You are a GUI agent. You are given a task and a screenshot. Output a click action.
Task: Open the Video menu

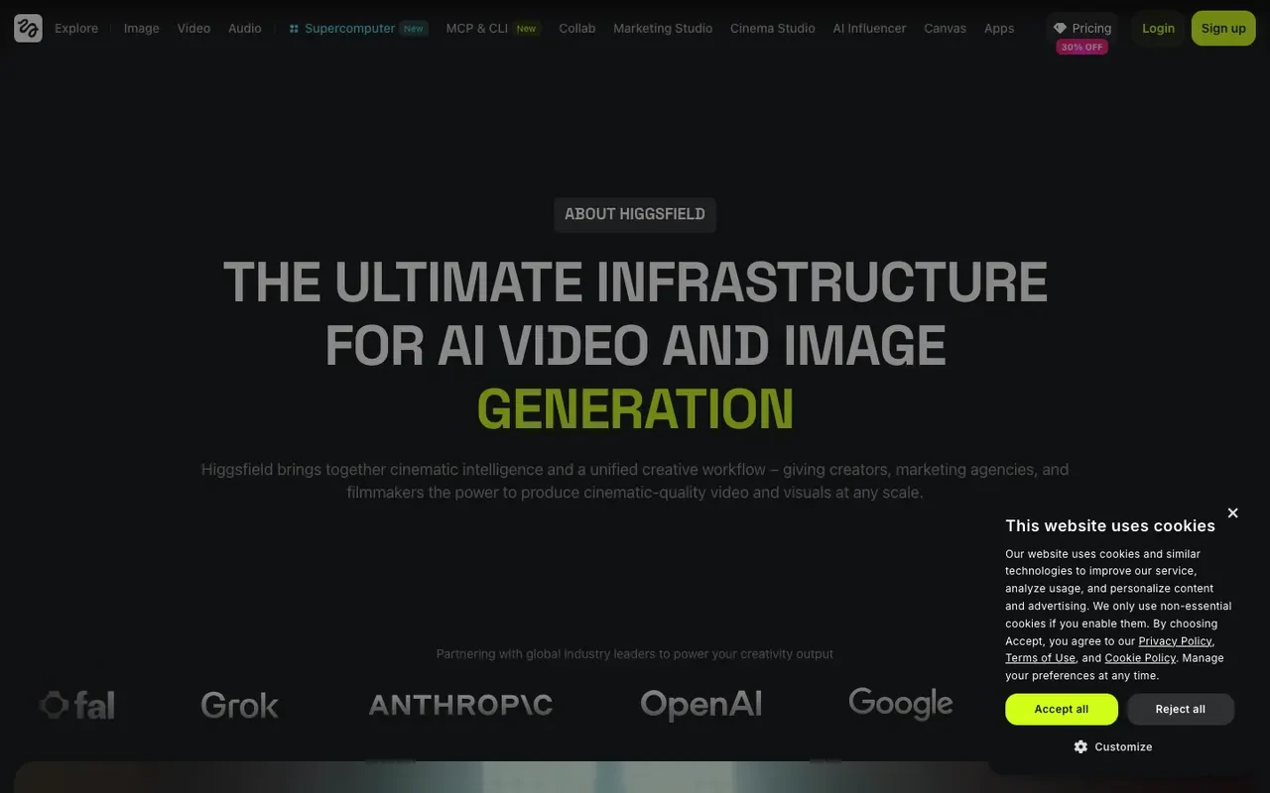[193, 29]
